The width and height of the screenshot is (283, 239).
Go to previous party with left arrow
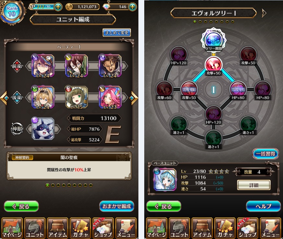click(x=4, y=98)
